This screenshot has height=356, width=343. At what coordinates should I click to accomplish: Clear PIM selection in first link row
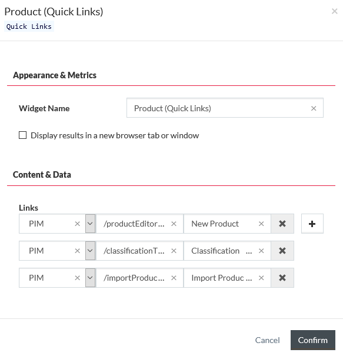[78, 224]
